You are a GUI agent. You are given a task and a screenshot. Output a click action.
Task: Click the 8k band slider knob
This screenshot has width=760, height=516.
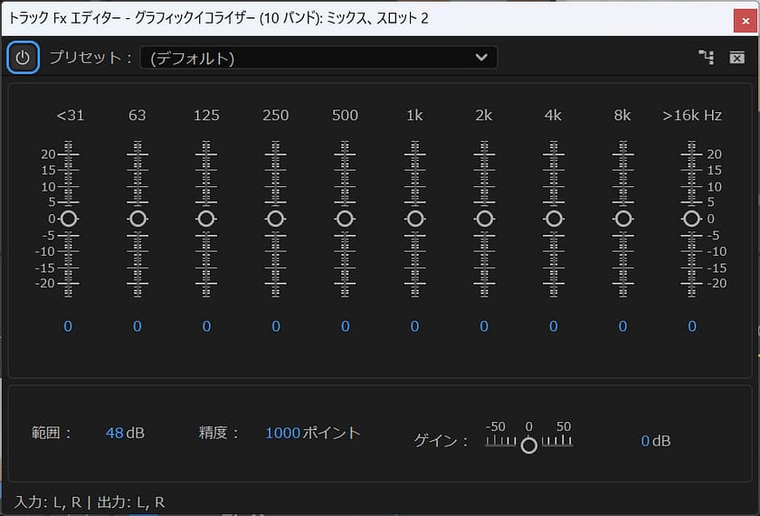[622, 219]
